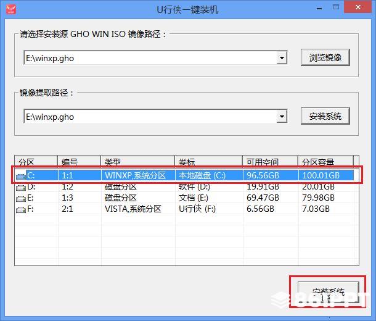
Task: Click partition number 2:1
Action: click(67, 209)
